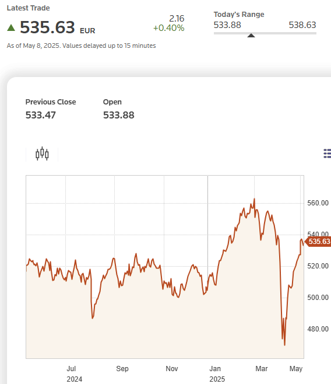This screenshot has width=331, height=384.
Task: Switch chart to candlestick view icon
Action: coord(42,154)
